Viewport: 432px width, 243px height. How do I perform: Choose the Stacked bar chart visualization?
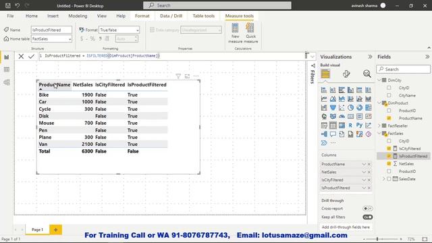pos(324,90)
